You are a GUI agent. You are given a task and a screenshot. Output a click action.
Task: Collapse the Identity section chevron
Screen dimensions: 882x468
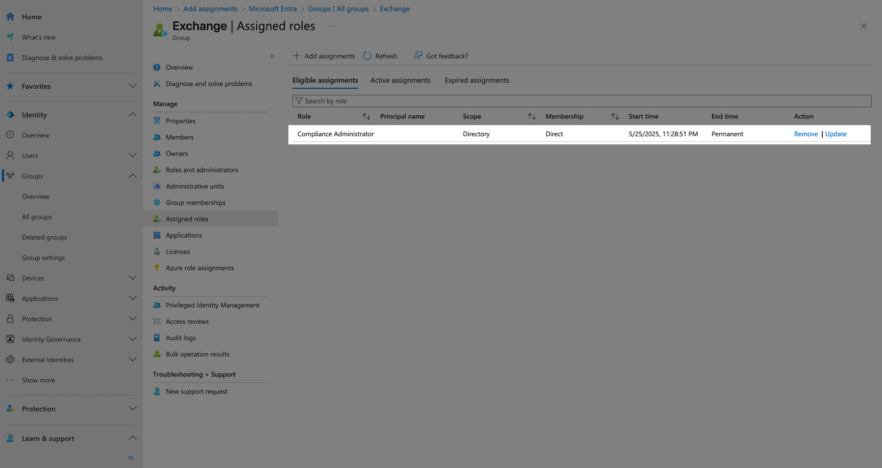point(133,115)
